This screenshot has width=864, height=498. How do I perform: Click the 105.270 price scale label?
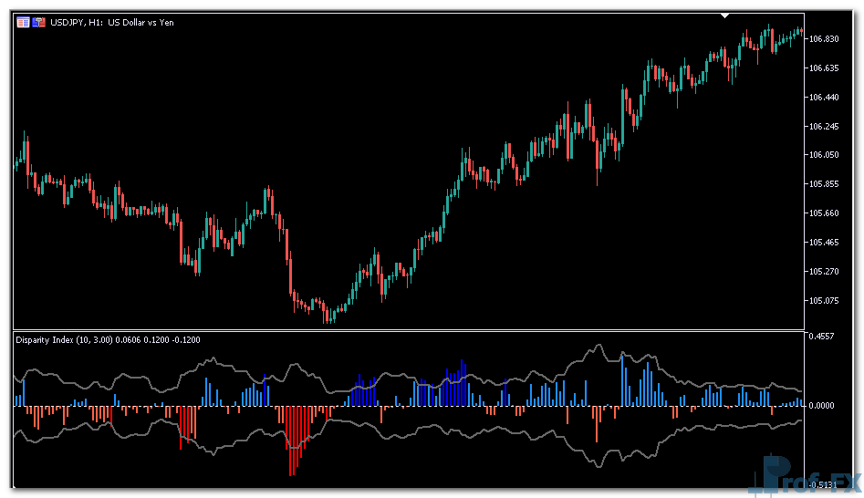click(x=825, y=272)
